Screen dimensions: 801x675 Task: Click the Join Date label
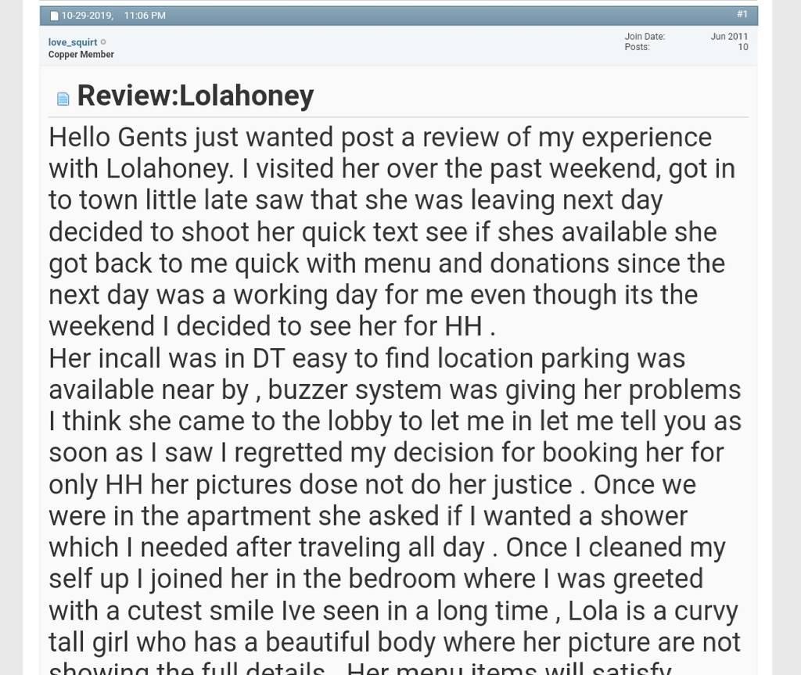(645, 36)
